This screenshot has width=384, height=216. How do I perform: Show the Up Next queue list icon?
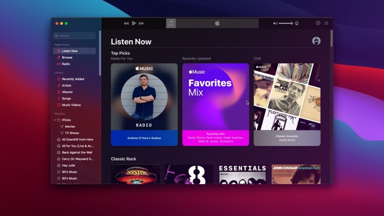pyautogui.click(x=326, y=23)
